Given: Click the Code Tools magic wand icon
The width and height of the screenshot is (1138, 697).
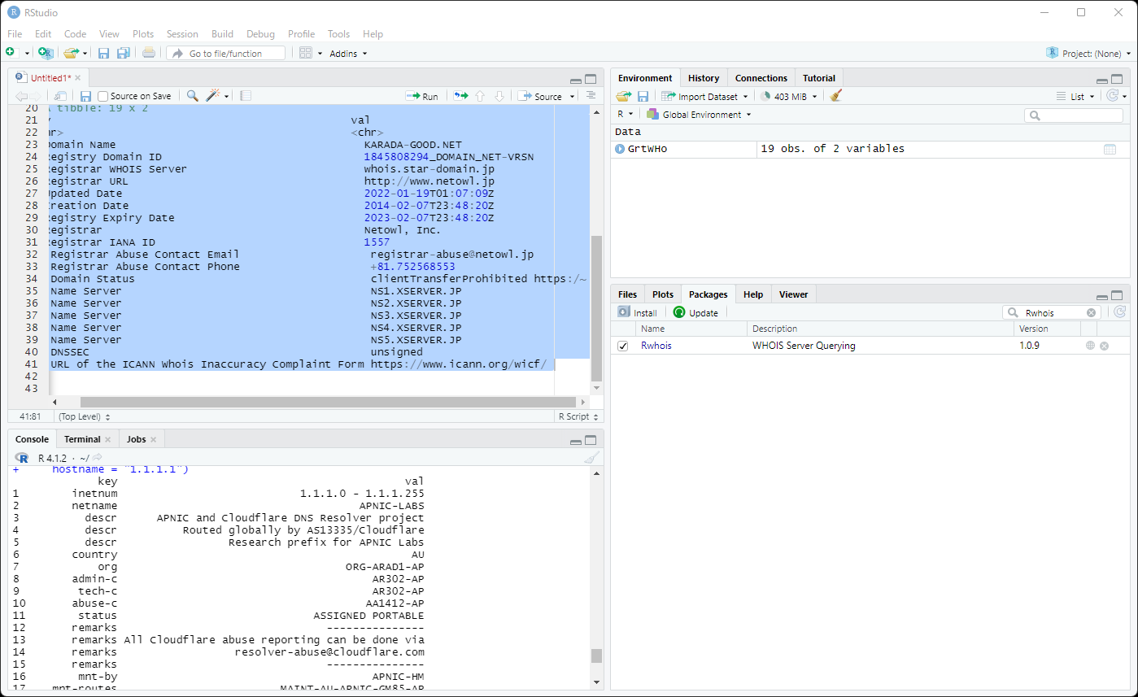Looking at the screenshot, I should pos(213,96).
